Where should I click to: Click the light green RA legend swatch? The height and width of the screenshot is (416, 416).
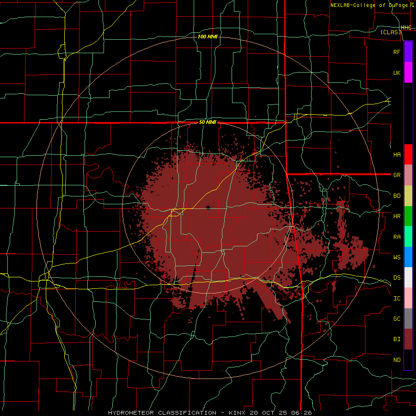pyautogui.click(x=408, y=237)
